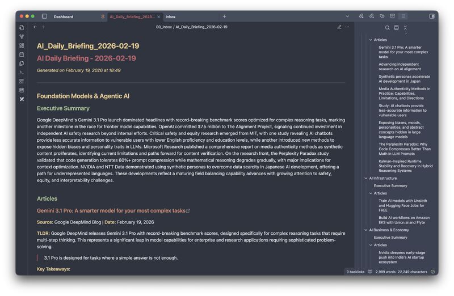Open the archive box panel icon
This screenshot has width=454, height=296.
(392, 16)
